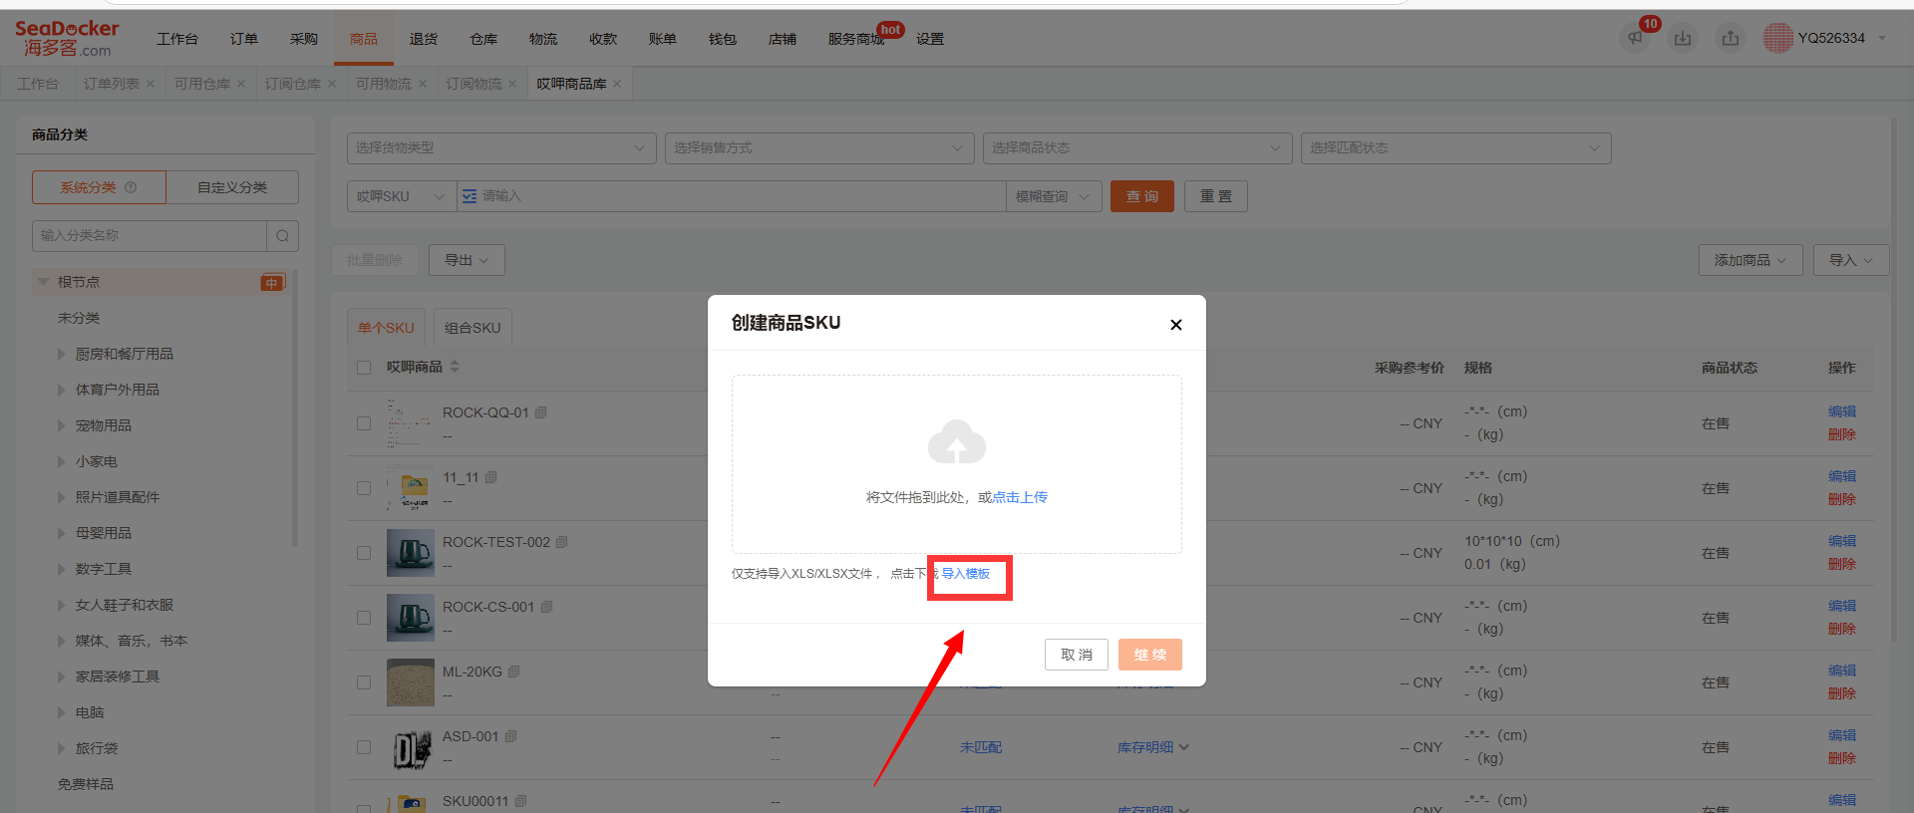Toggle the select-all checkbox in table header
Screen dimensions: 1914x813
click(364, 368)
